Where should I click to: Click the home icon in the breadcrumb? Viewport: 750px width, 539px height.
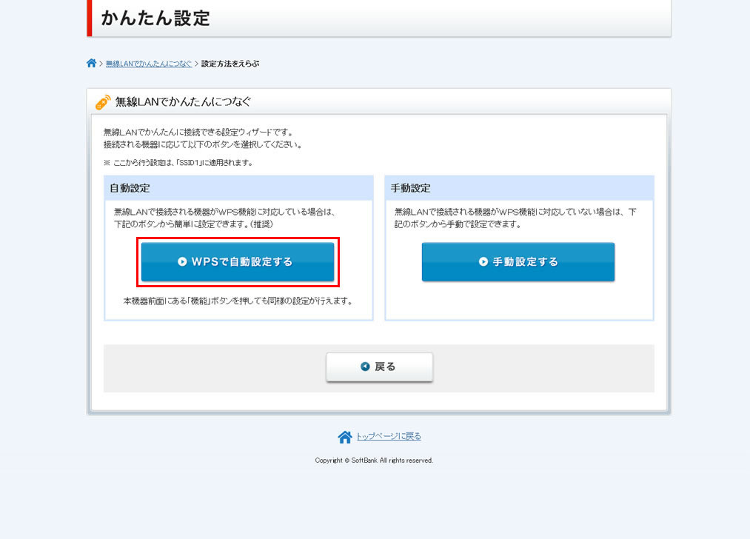[x=91, y=64]
